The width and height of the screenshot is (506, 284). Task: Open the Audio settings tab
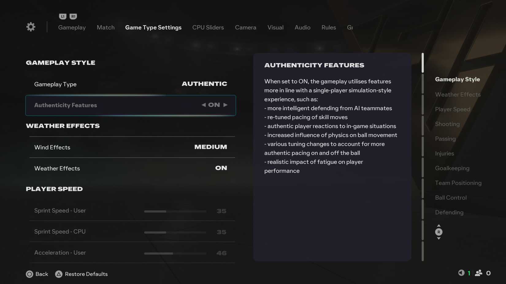pos(302,28)
